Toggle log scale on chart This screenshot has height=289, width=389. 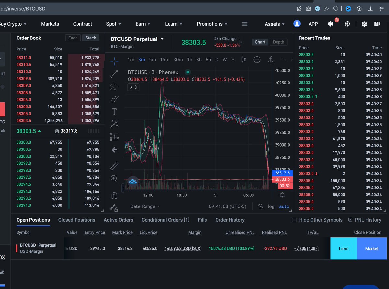pos(271,206)
